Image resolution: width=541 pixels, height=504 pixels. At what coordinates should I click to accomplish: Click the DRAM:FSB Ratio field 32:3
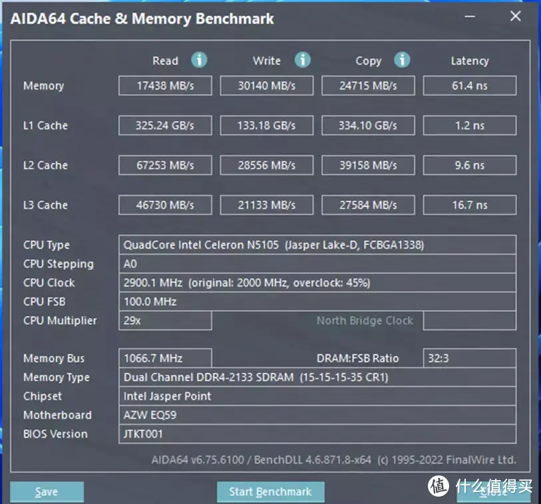[x=470, y=358]
